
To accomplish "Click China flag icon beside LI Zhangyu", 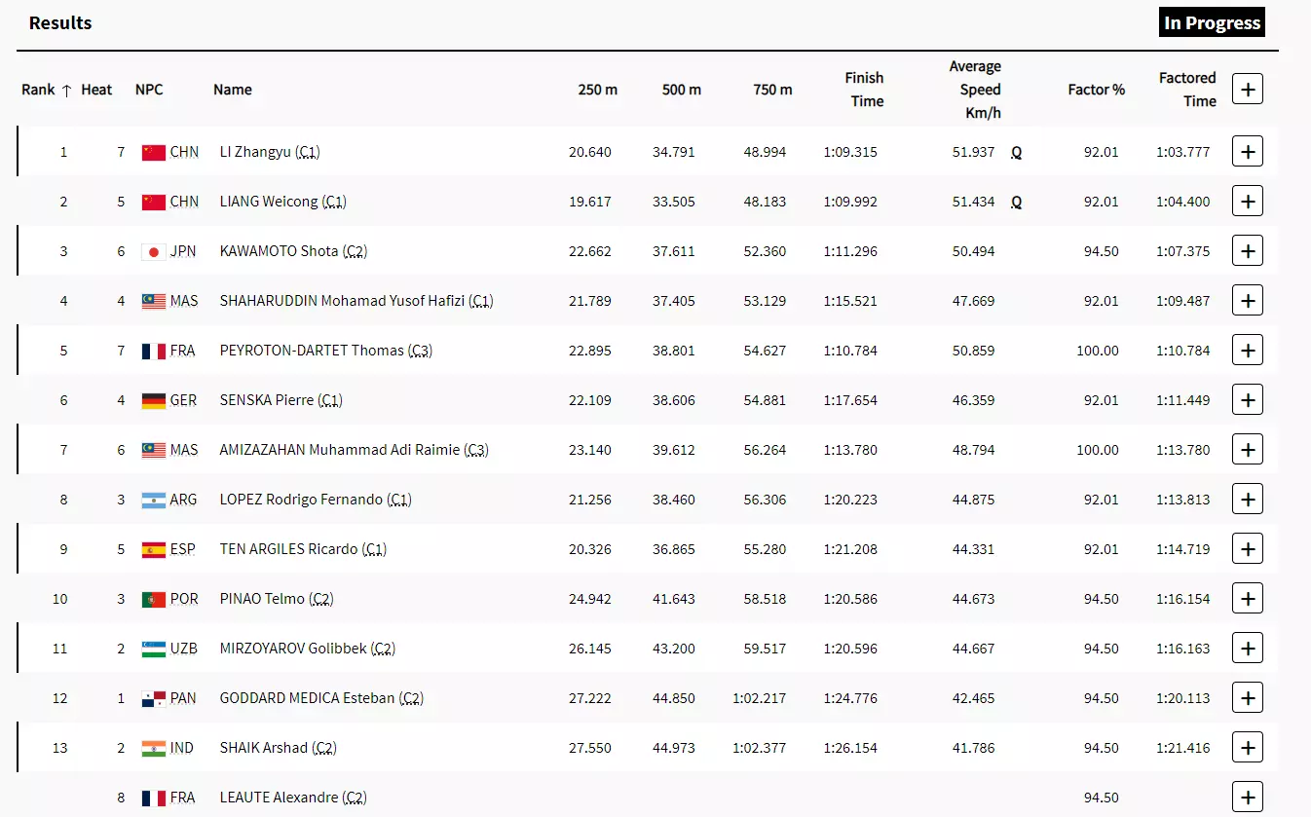I will point(153,152).
